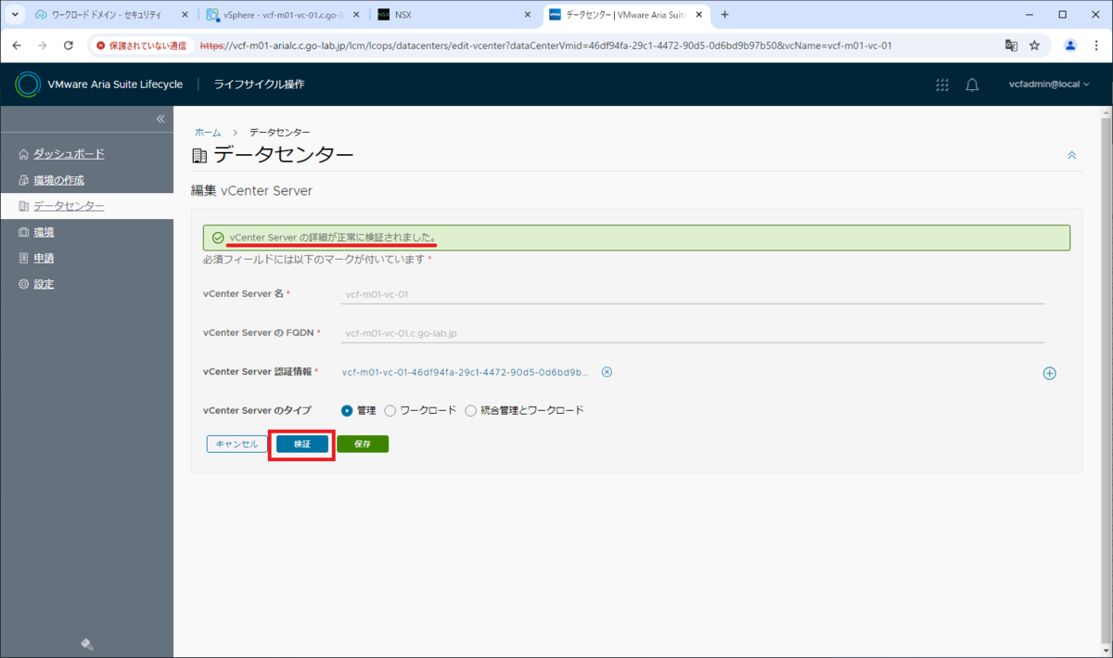The image size is (1113, 658).
Task: Add a new credential with plus icon
Action: [x=1050, y=373]
